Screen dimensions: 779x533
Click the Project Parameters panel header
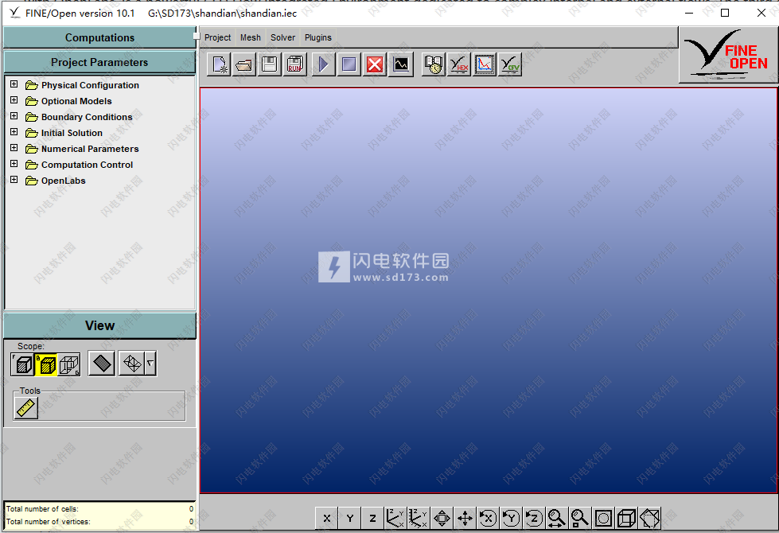(x=99, y=63)
